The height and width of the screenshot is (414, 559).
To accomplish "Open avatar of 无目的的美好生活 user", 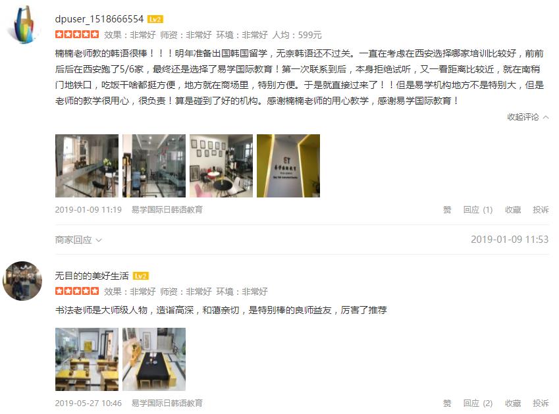I will coord(22,281).
